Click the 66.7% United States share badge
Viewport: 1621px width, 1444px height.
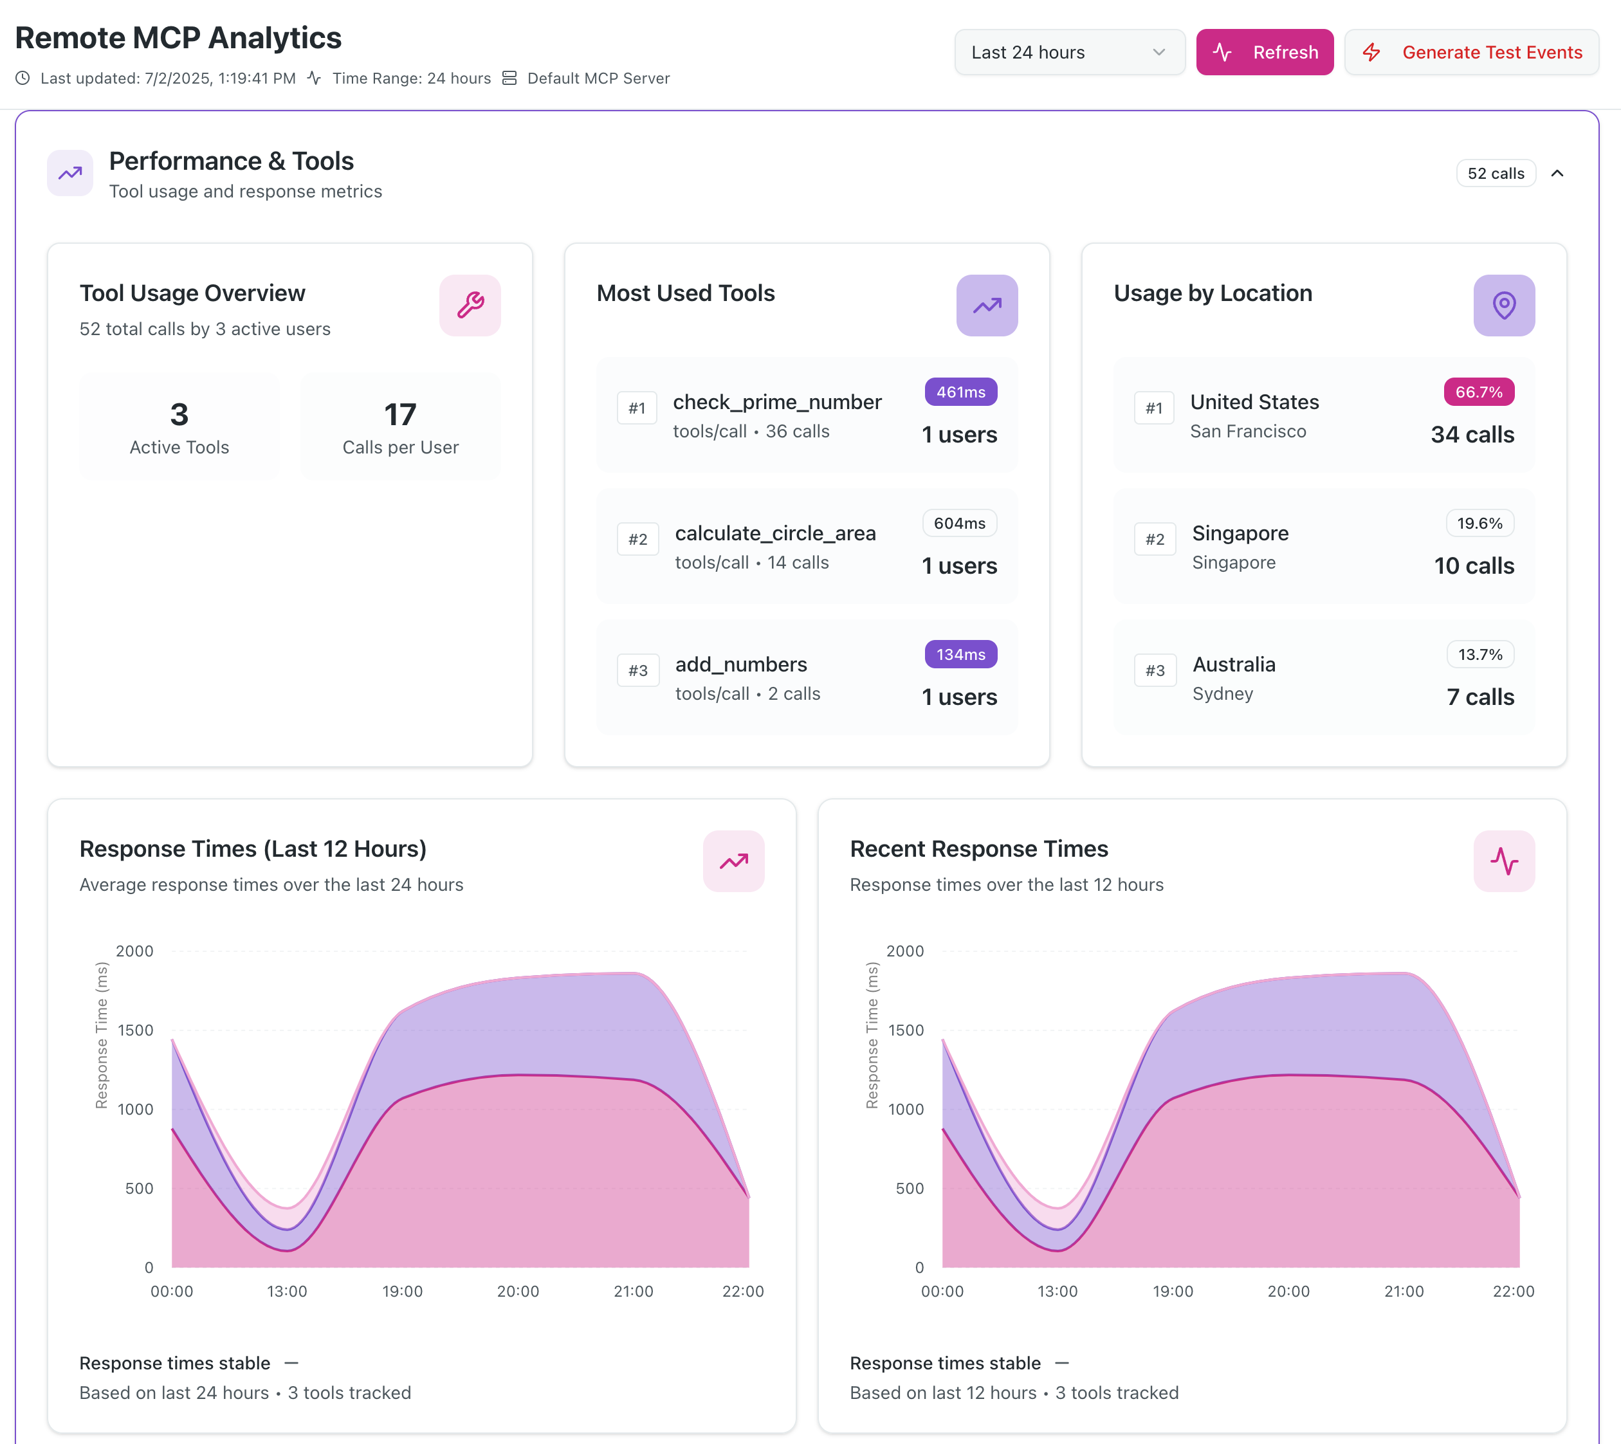[x=1479, y=392]
